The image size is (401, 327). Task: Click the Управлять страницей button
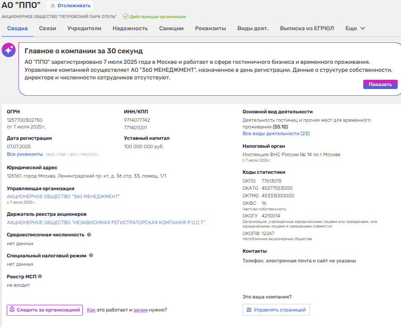tap(276, 310)
